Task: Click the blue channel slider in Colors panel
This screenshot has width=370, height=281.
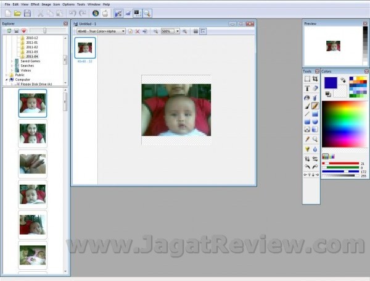Action: coord(345,171)
